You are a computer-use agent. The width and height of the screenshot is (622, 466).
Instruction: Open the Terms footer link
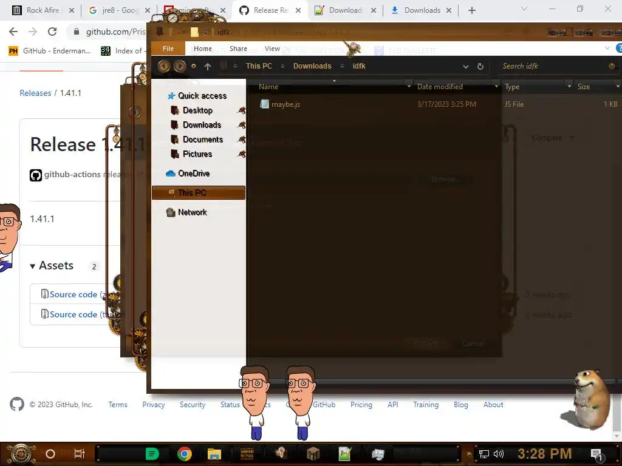118,405
